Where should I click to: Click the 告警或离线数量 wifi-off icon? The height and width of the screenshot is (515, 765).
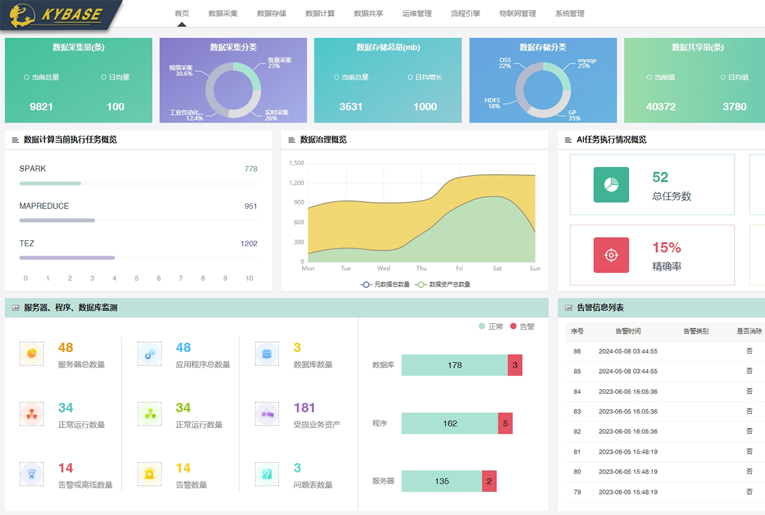coord(32,474)
